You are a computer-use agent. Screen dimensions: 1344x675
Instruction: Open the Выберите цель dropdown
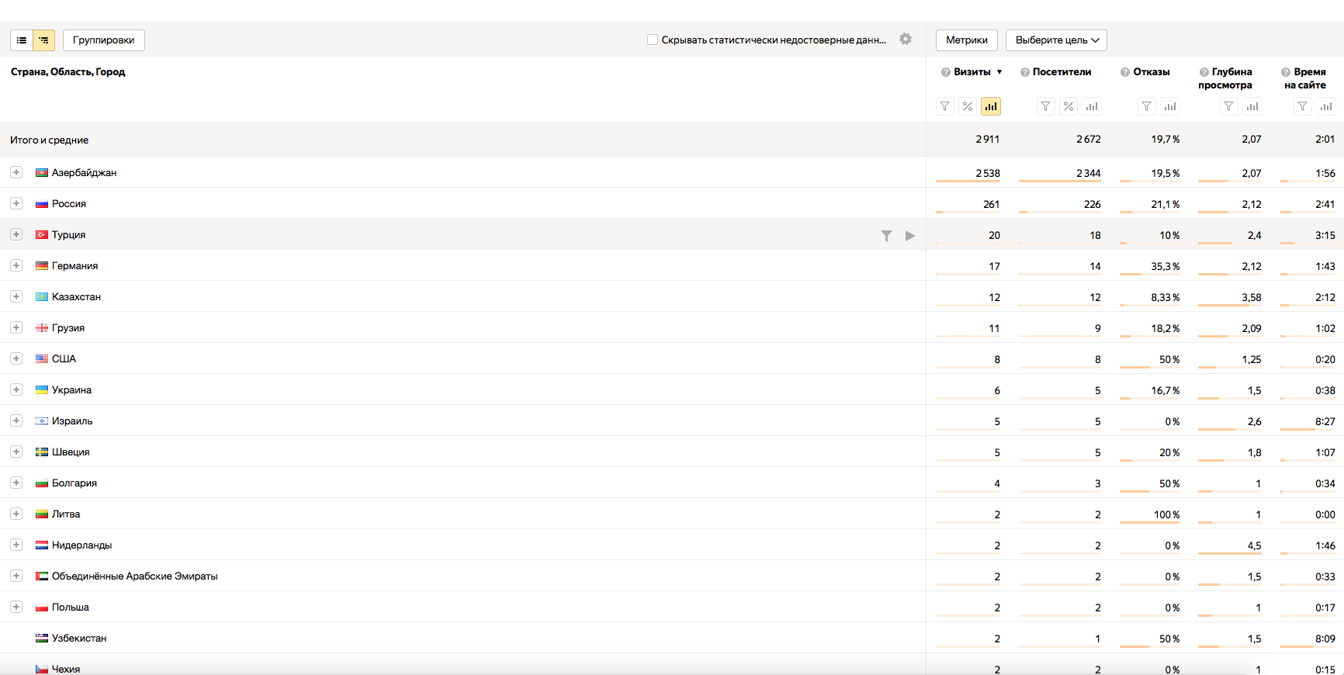(x=1056, y=40)
